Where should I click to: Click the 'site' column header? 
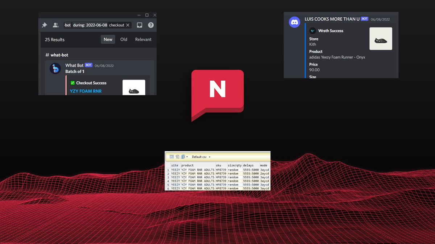click(175, 165)
